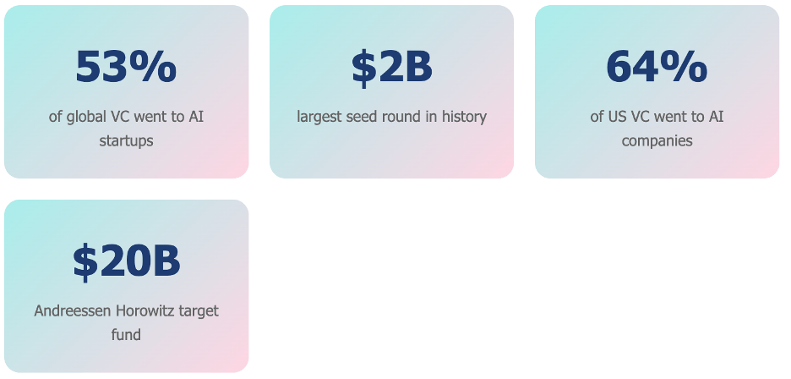The width and height of the screenshot is (791, 379).
Task: Open the global VC AI startups card
Action: pos(126,91)
